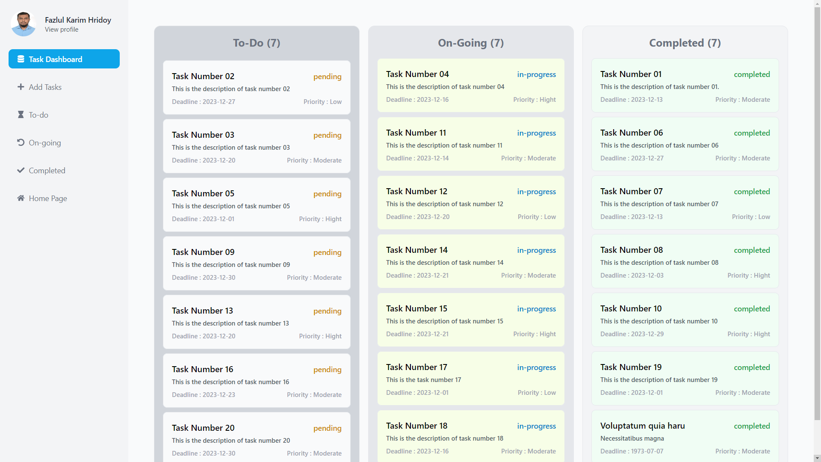Select the hourglass icon beside To-do
Viewport: 821px width, 462px height.
click(21, 115)
